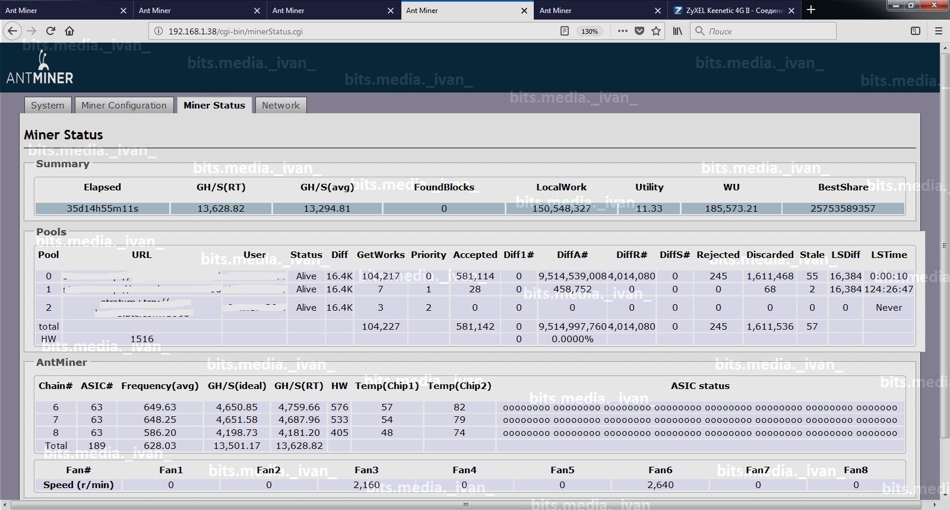Open the Miner Configuration tab

coord(124,105)
